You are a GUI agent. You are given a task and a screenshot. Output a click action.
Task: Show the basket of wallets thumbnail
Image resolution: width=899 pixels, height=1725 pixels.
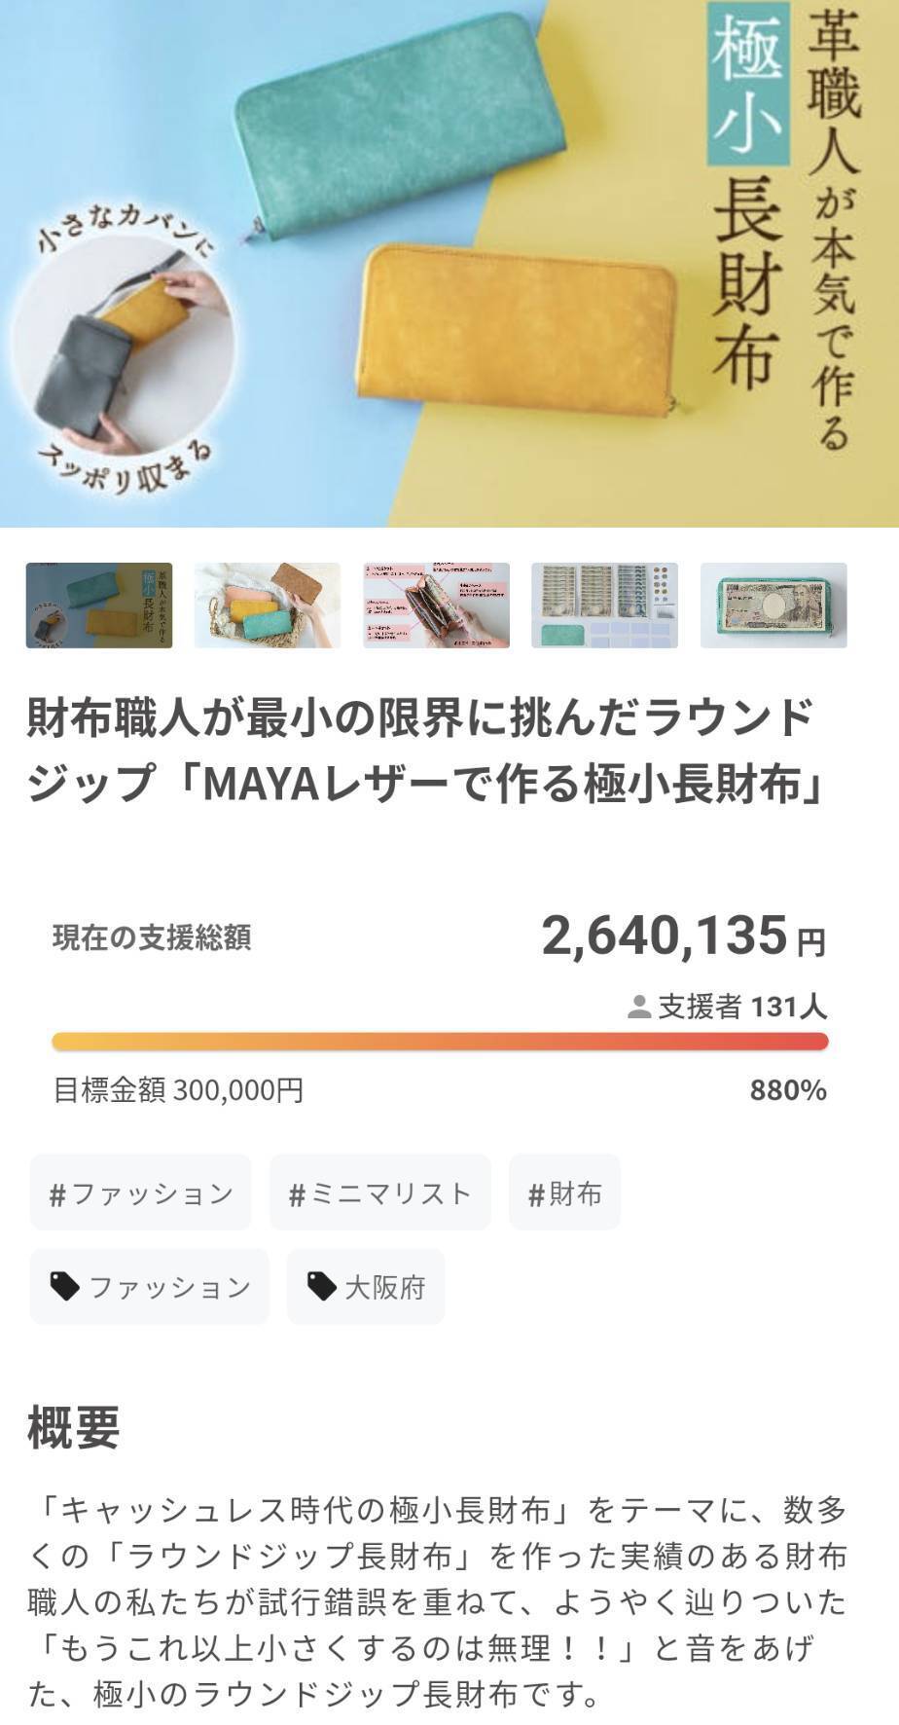click(268, 606)
